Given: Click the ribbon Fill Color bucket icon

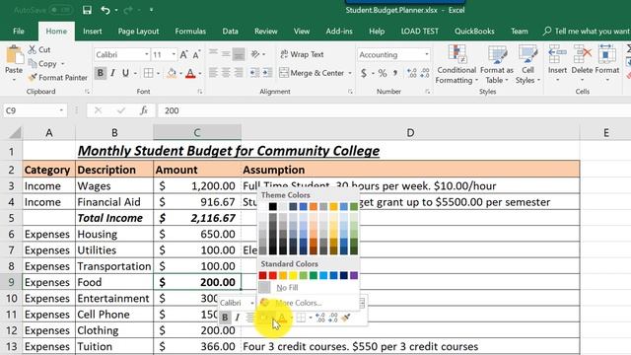Looking at the screenshot, I should (172, 73).
